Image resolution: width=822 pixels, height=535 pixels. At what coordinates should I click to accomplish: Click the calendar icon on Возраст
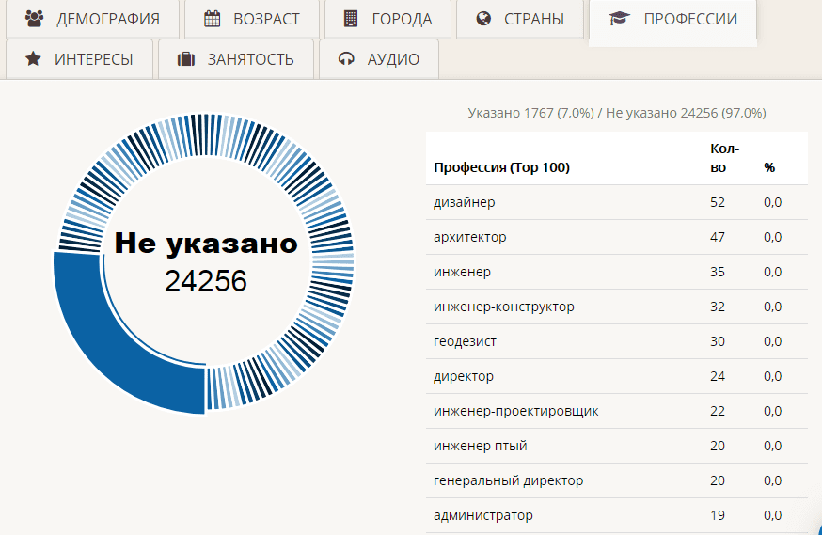point(213,19)
